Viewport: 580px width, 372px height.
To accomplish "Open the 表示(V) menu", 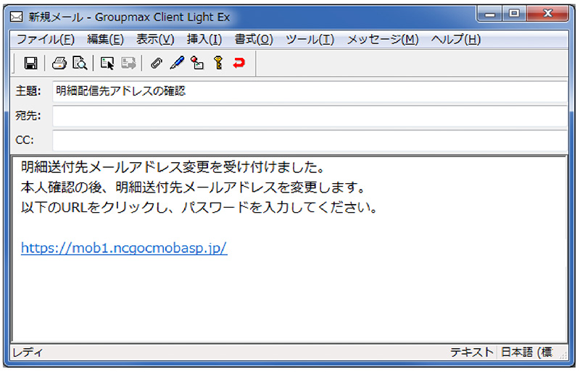I will (155, 39).
